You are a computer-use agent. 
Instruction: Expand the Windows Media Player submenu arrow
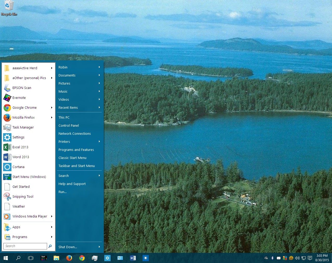[x=52, y=216]
